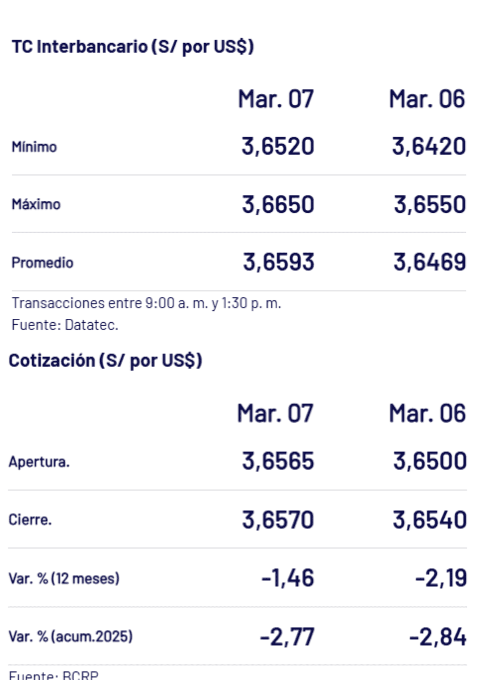Click the Cierre row label
The height and width of the screenshot is (699, 479).
click(30, 520)
